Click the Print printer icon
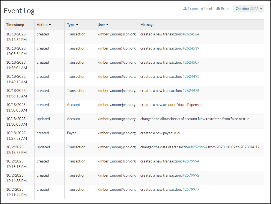The image size is (271, 204). pyautogui.click(x=218, y=9)
